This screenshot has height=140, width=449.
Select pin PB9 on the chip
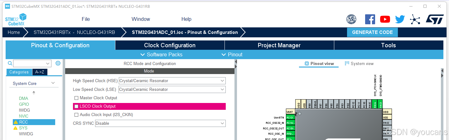click(309, 104)
